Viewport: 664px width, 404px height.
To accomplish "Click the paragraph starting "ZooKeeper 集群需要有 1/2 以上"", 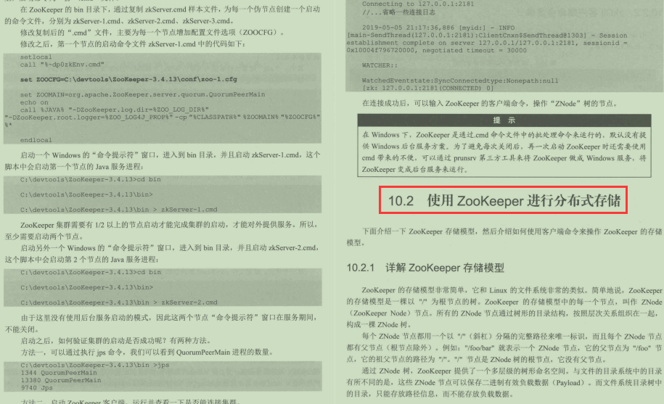I will point(161,231).
